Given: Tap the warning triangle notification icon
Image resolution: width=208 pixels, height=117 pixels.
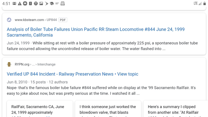Looking at the screenshot, I should tap(20, 3).
